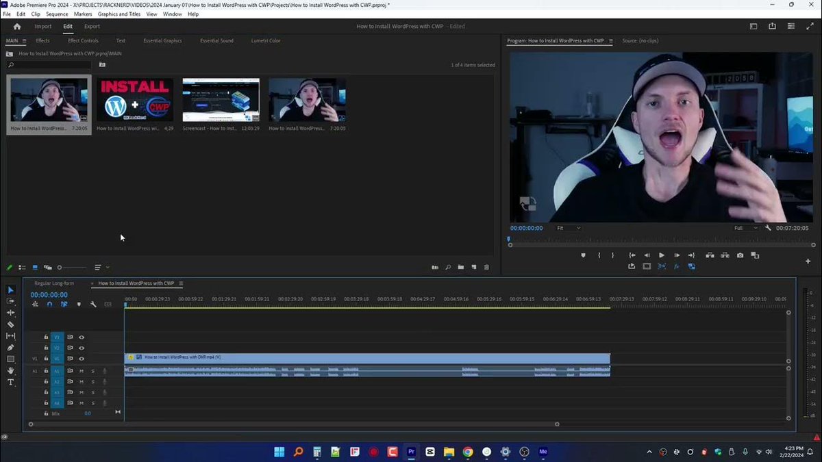Open the Workspaces menu icon
The image size is (822, 462).
point(754,27)
